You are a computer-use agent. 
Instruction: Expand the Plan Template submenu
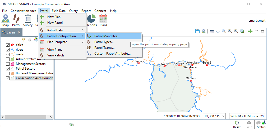[x=62, y=42]
